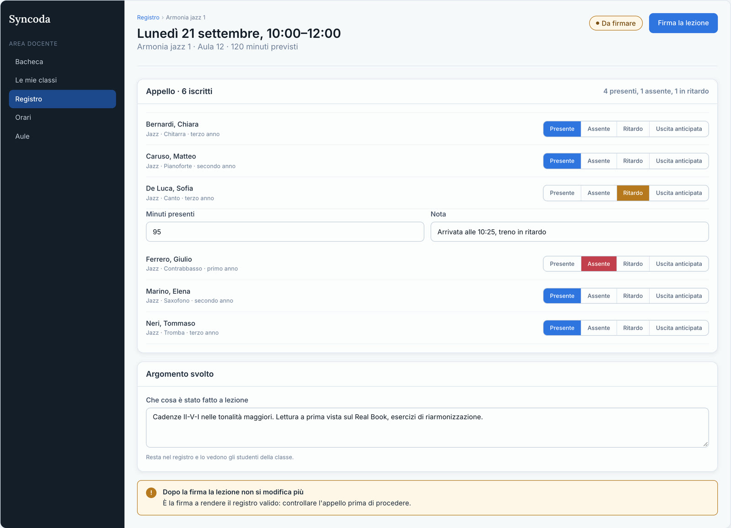Focus the Minuti presenti field
This screenshot has height=528, width=731.
point(285,232)
